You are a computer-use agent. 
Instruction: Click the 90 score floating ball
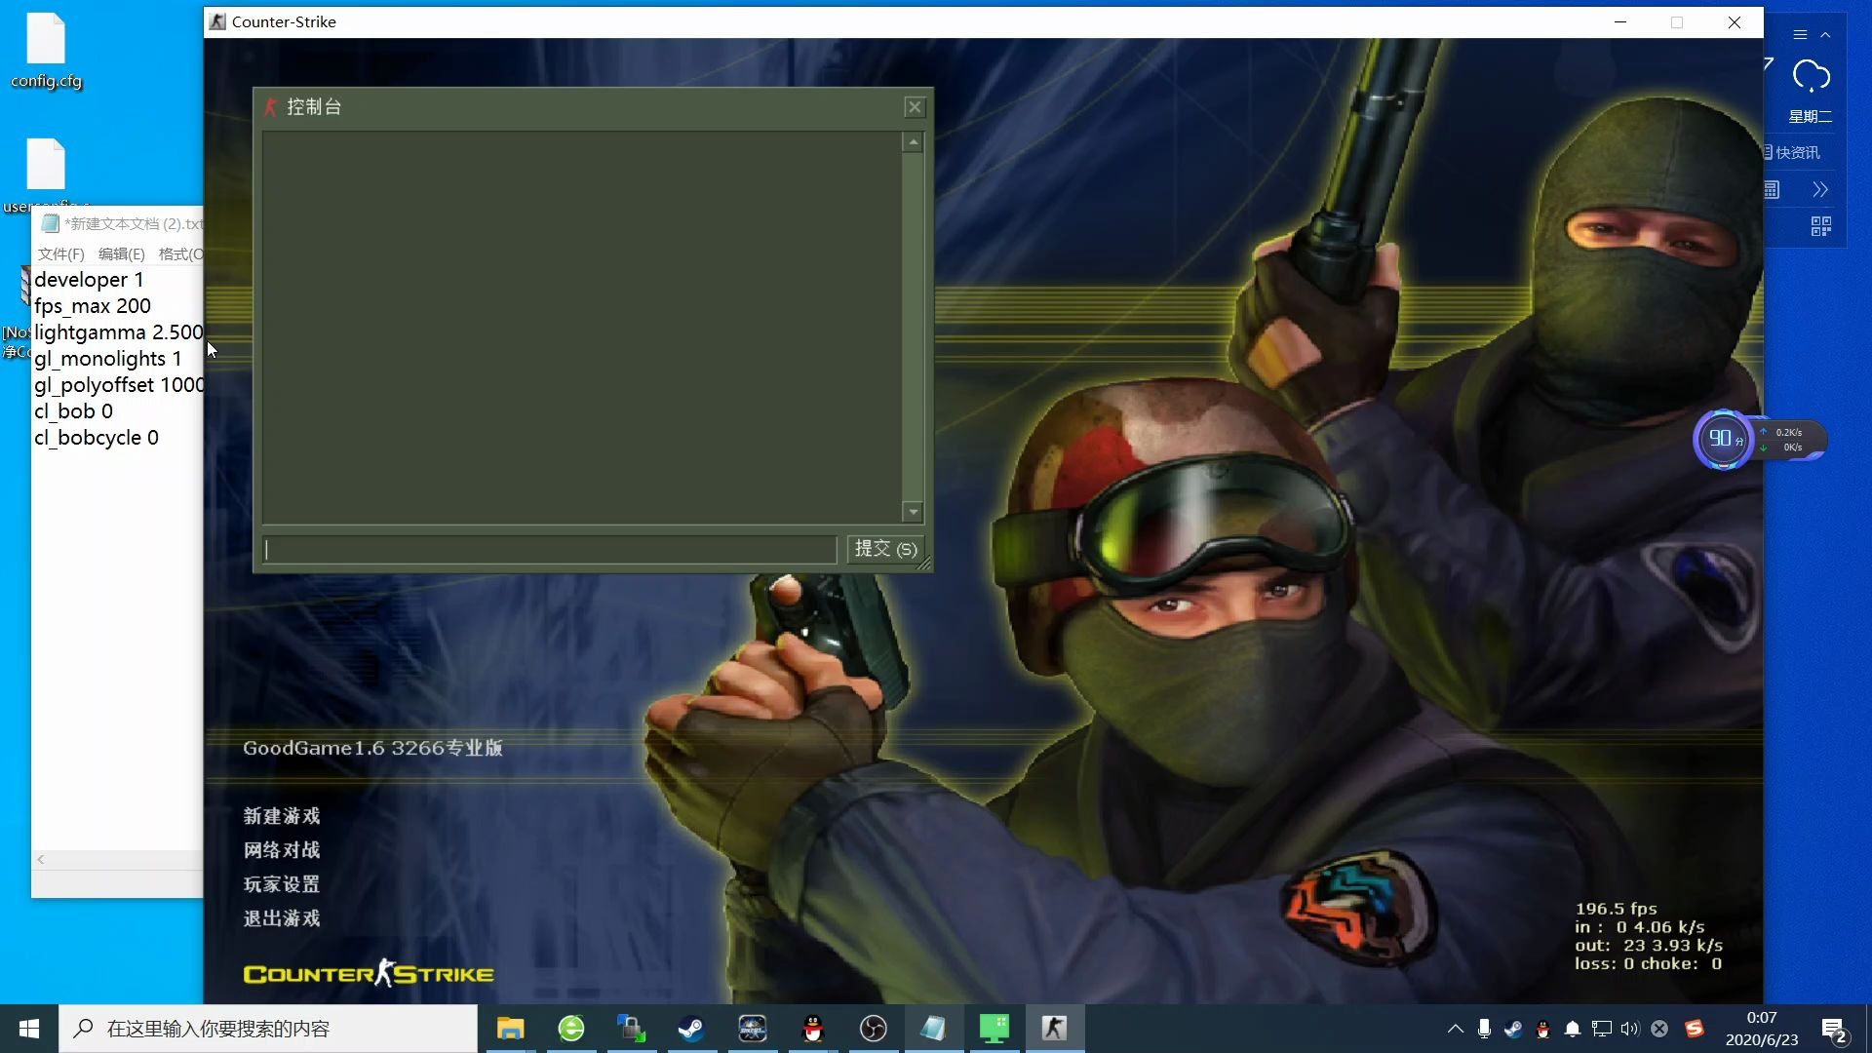point(1723,439)
